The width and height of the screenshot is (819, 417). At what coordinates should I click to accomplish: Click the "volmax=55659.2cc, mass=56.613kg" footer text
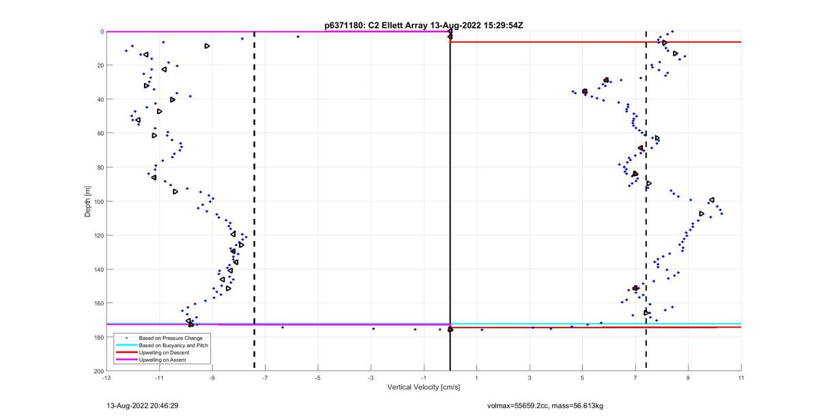(545, 405)
